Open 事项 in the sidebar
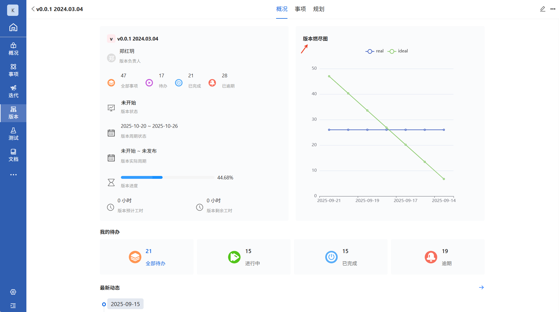 coord(13,70)
